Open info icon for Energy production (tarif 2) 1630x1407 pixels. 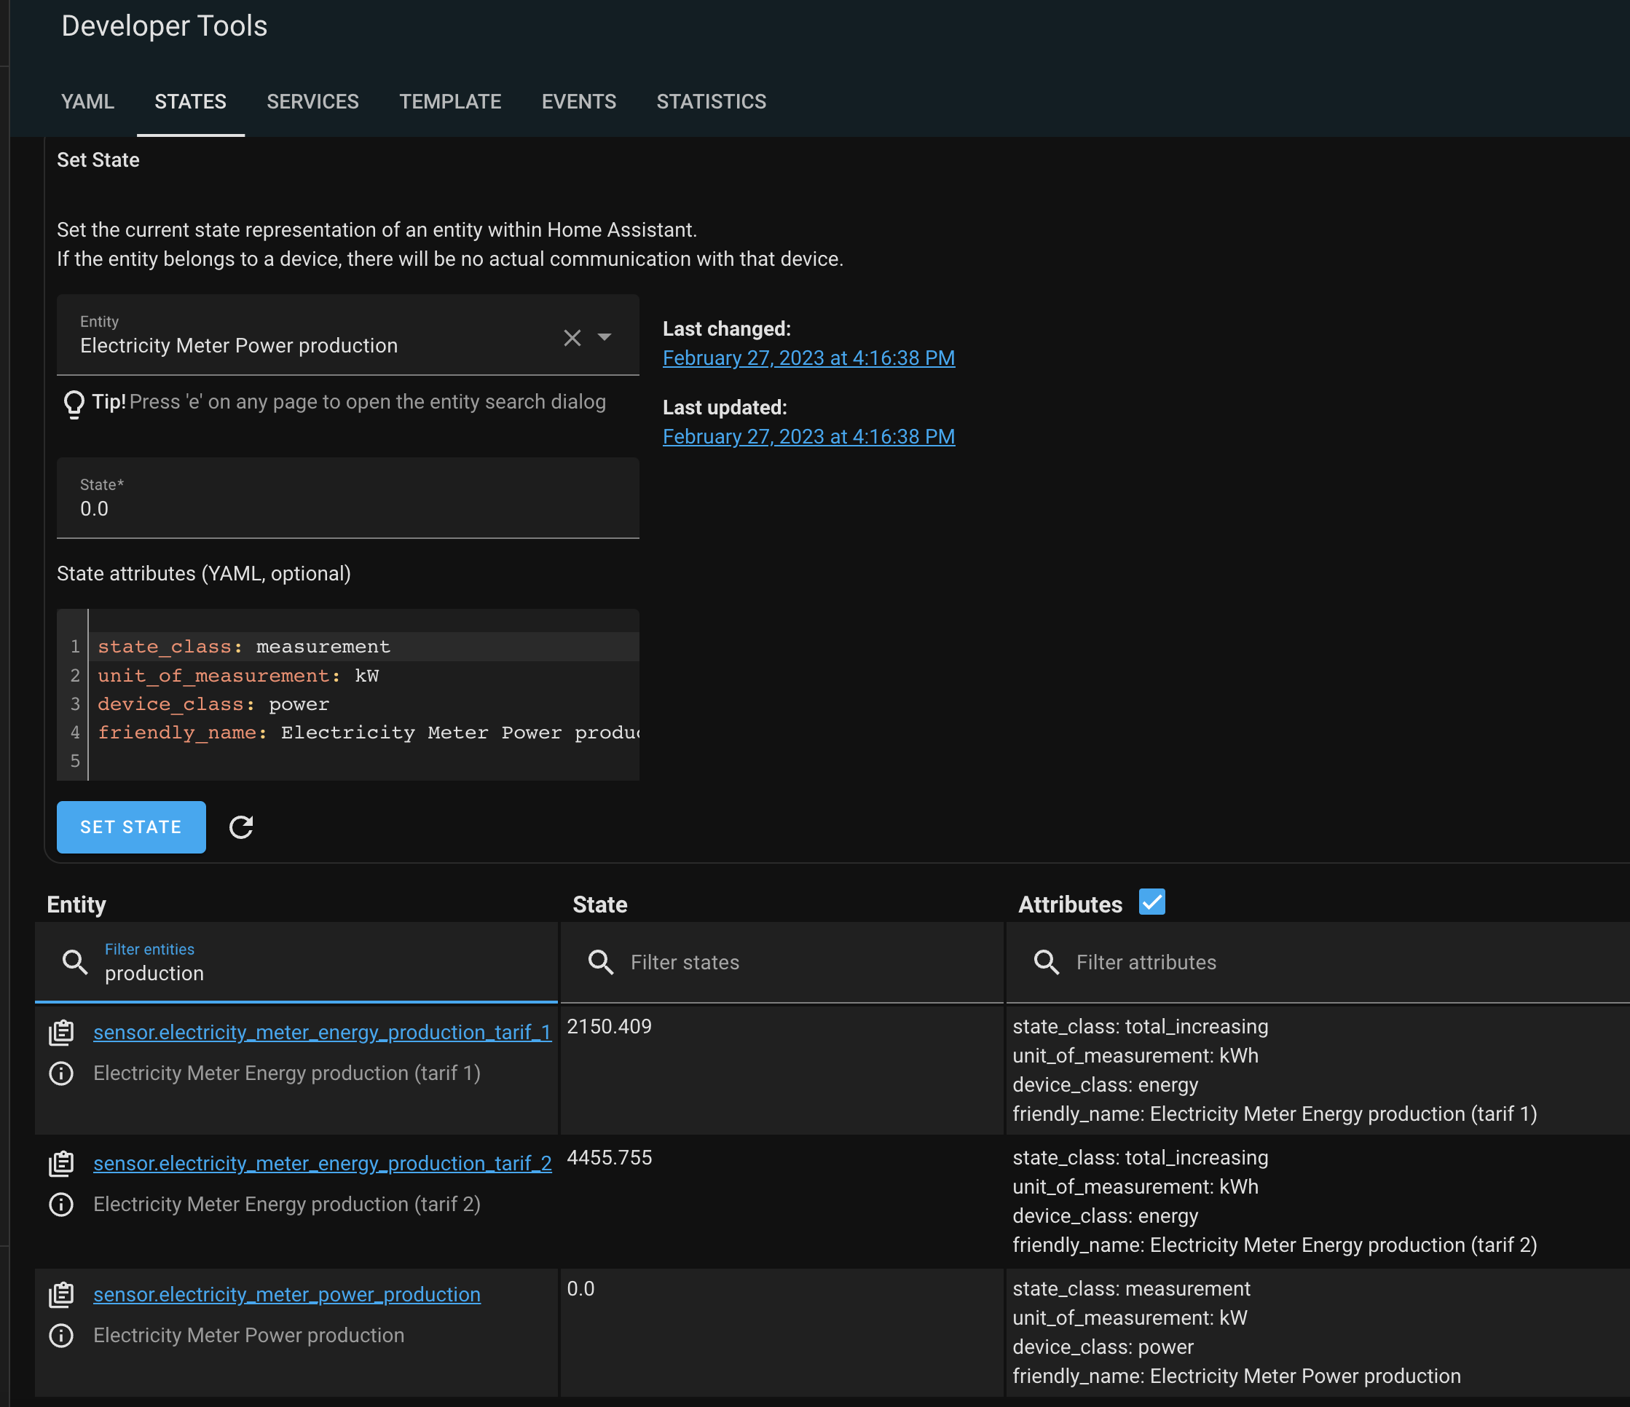61,1205
